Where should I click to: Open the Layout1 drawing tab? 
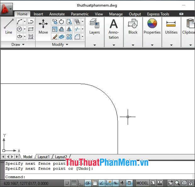click(43, 157)
